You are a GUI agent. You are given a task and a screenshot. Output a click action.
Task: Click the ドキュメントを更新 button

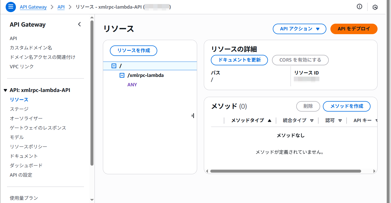[x=239, y=60]
